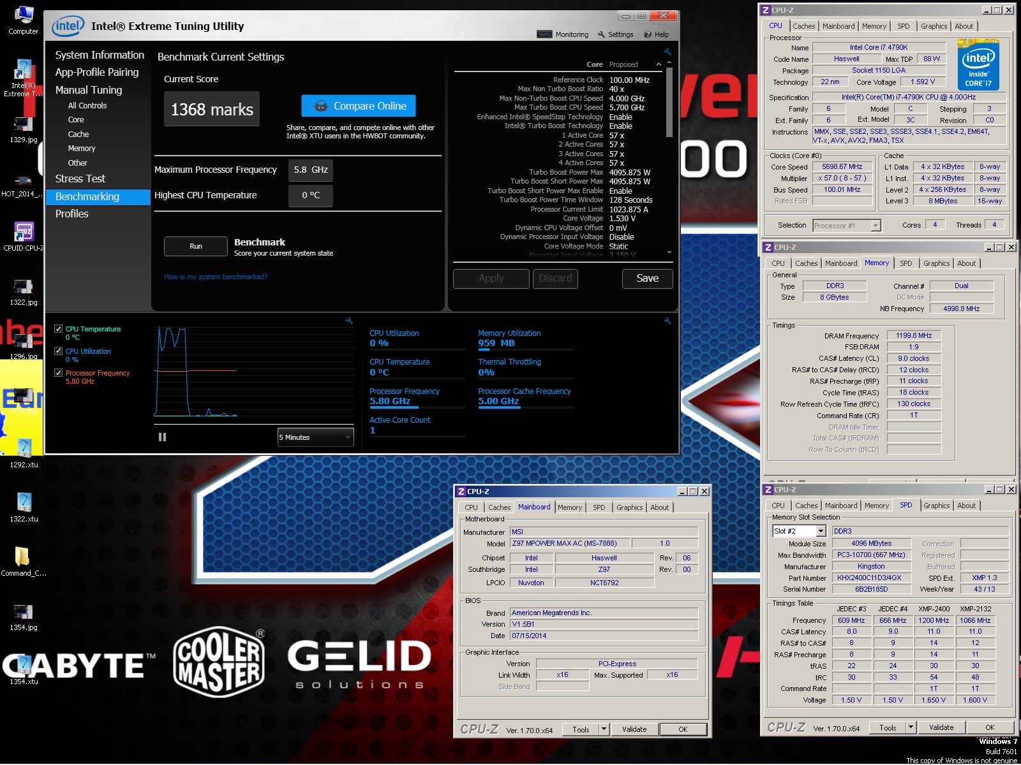Viewport: 1021px width, 765px height.
Task: Open the 5 Minutes time range dropdown
Action: (x=315, y=437)
